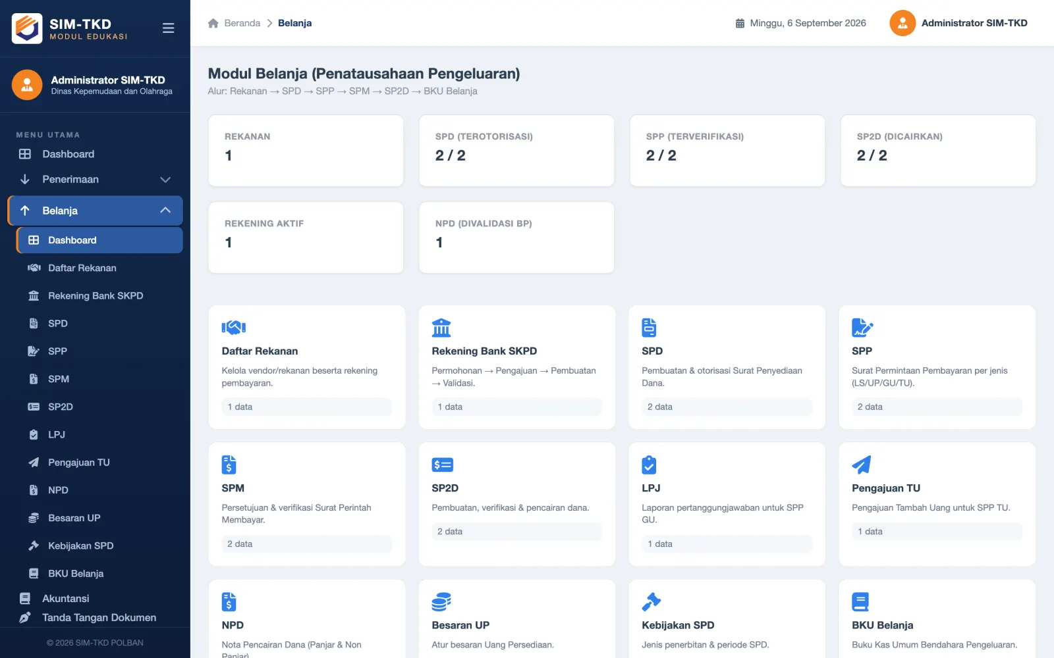
Task: Click the SPD card document icon
Action: (x=649, y=328)
